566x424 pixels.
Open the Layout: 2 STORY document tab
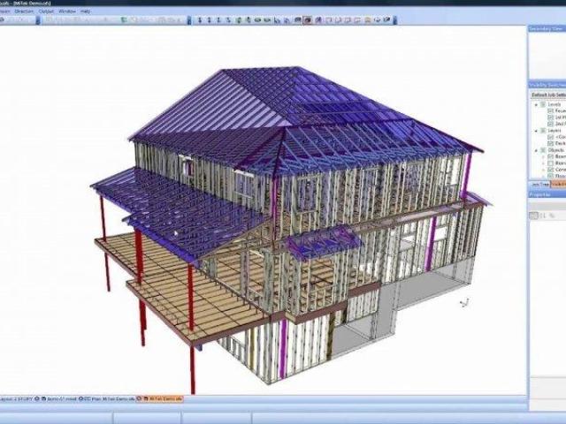[16, 399]
